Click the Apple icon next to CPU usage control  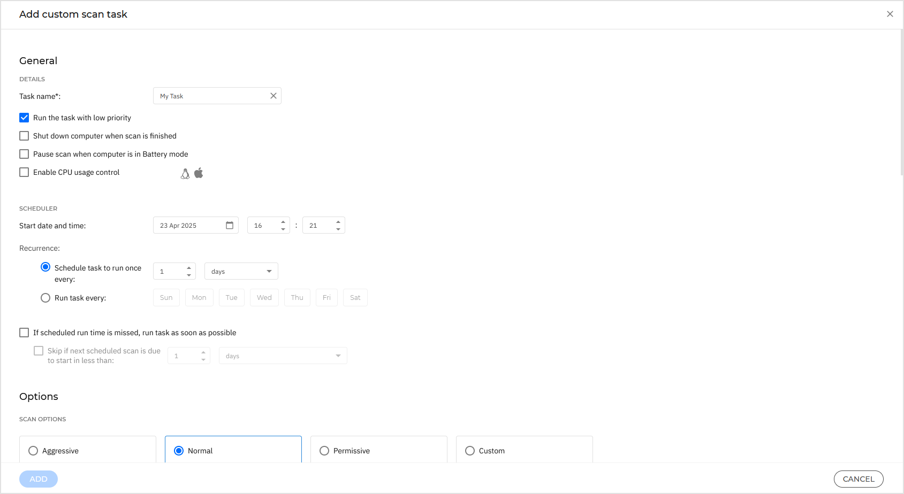(x=198, y=173)
